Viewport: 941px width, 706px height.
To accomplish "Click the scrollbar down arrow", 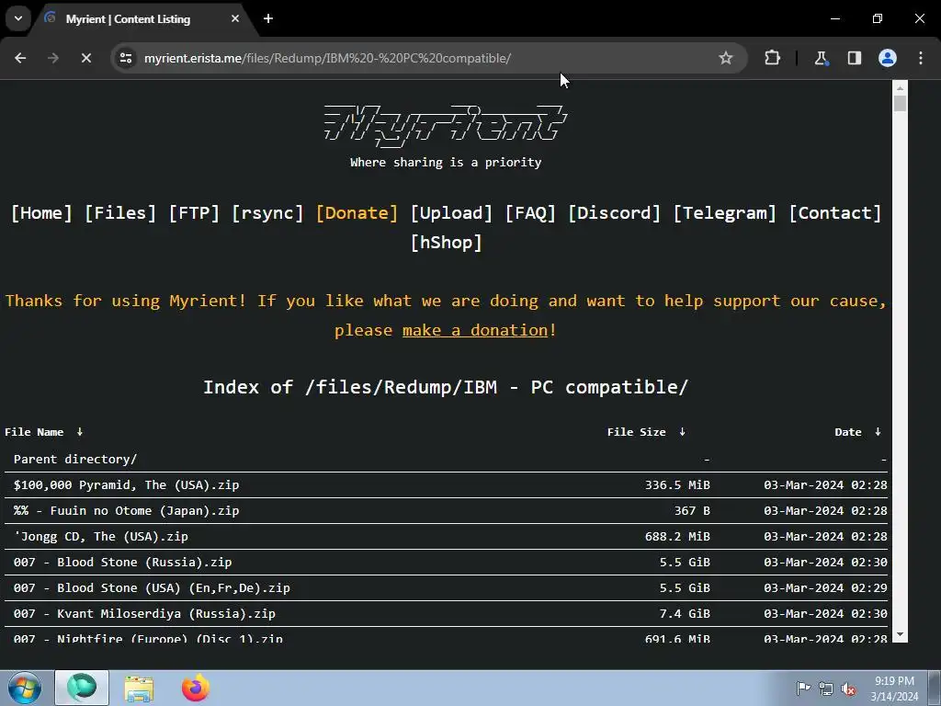I will 900,635.
